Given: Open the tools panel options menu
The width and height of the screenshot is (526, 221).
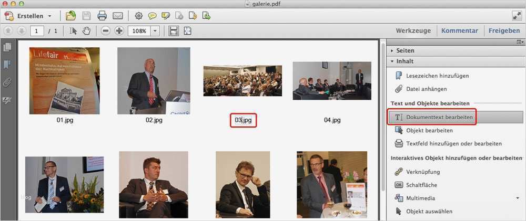Looking at the screenshot, I should point(520,42).
